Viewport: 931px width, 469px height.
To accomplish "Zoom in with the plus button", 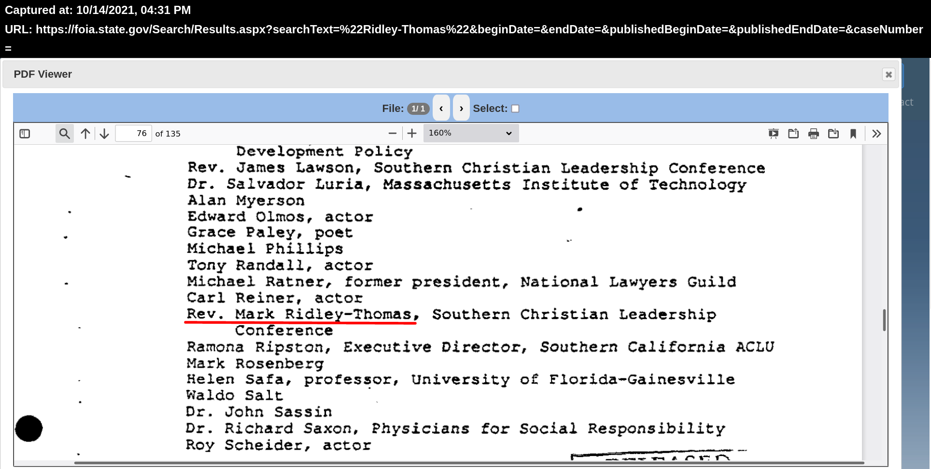I will [x=412, y=133].
